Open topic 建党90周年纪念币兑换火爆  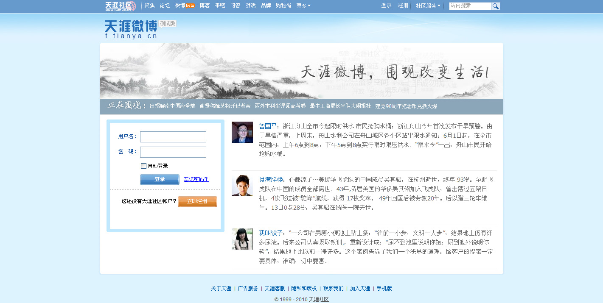[406, 106]
